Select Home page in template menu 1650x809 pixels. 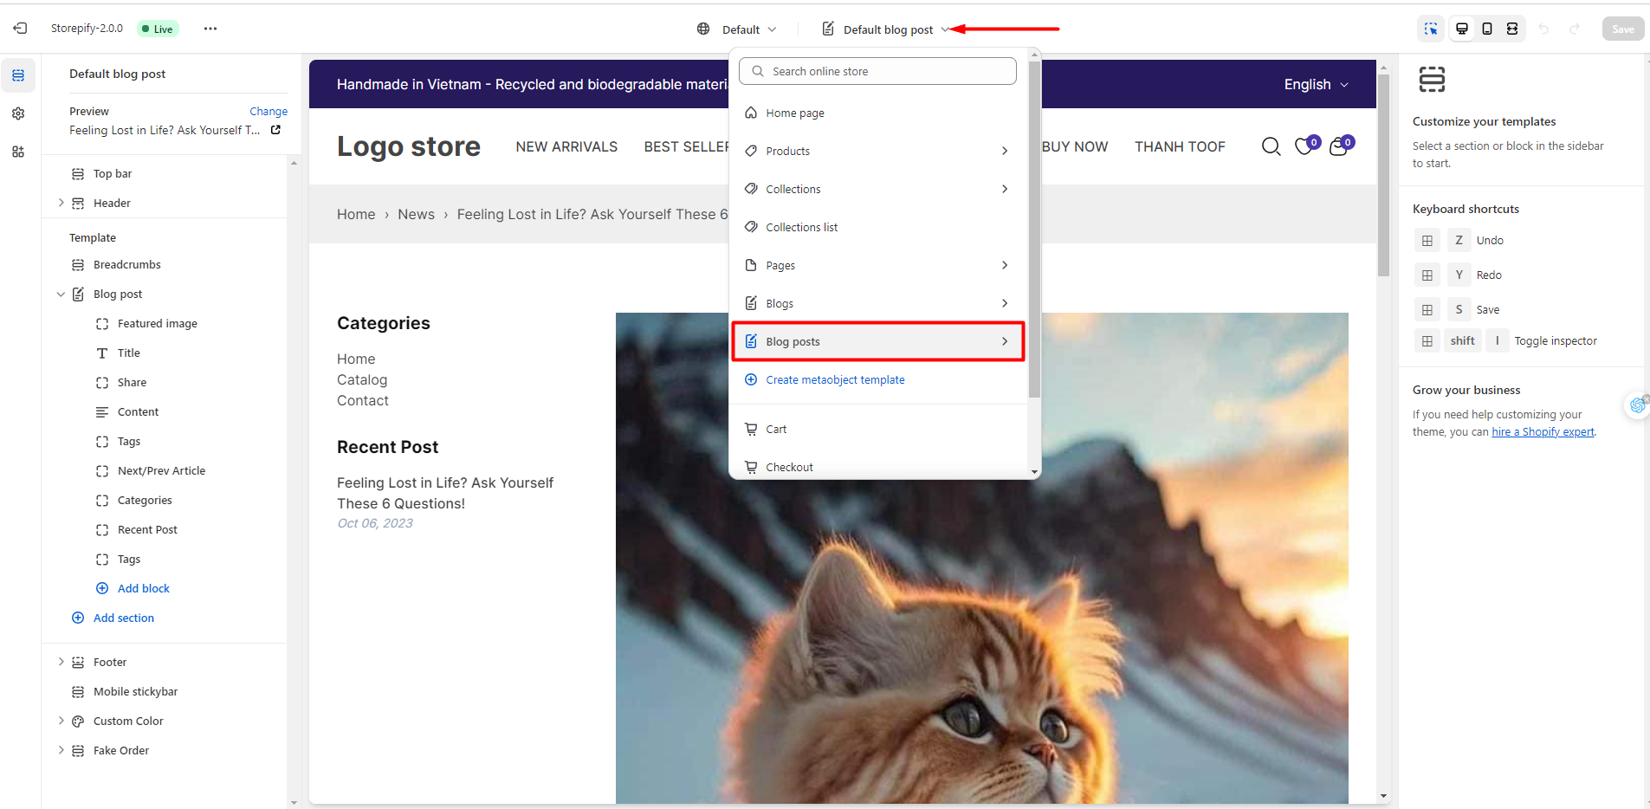click(x=879, y=113)
